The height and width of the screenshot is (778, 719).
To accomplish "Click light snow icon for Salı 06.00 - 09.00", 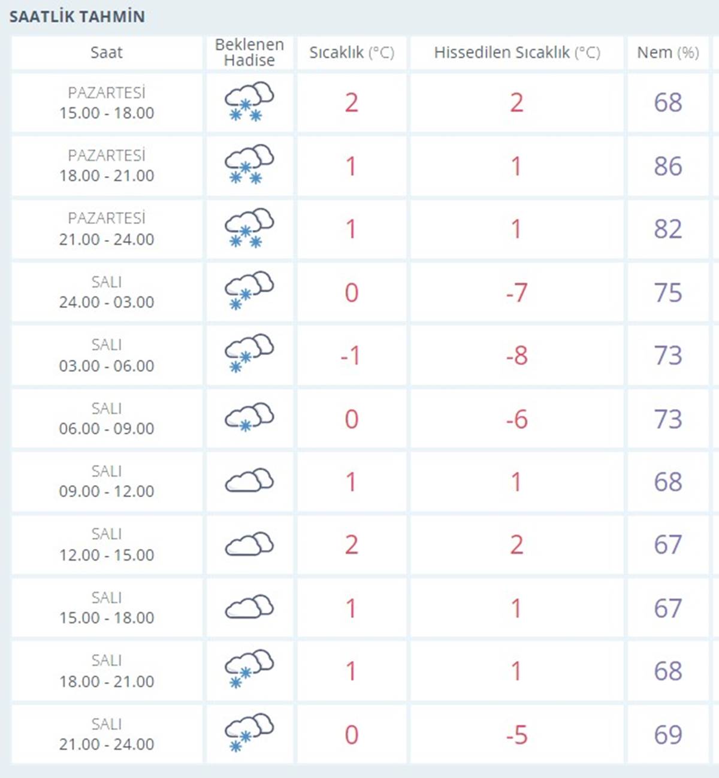I will tap(249, 418).
